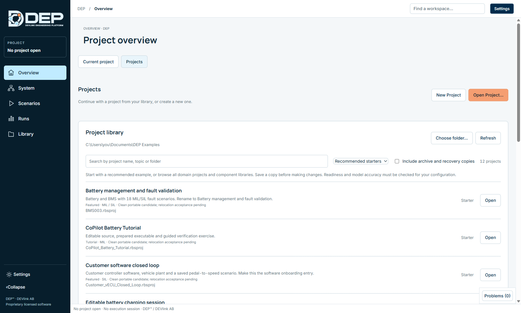Click the sidebar Settings gear icon
Viewport: 521px width, 313px height.
click(x=9, y=275)
